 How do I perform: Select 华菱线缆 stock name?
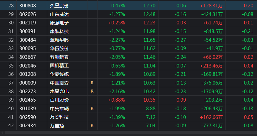(59, 74)
